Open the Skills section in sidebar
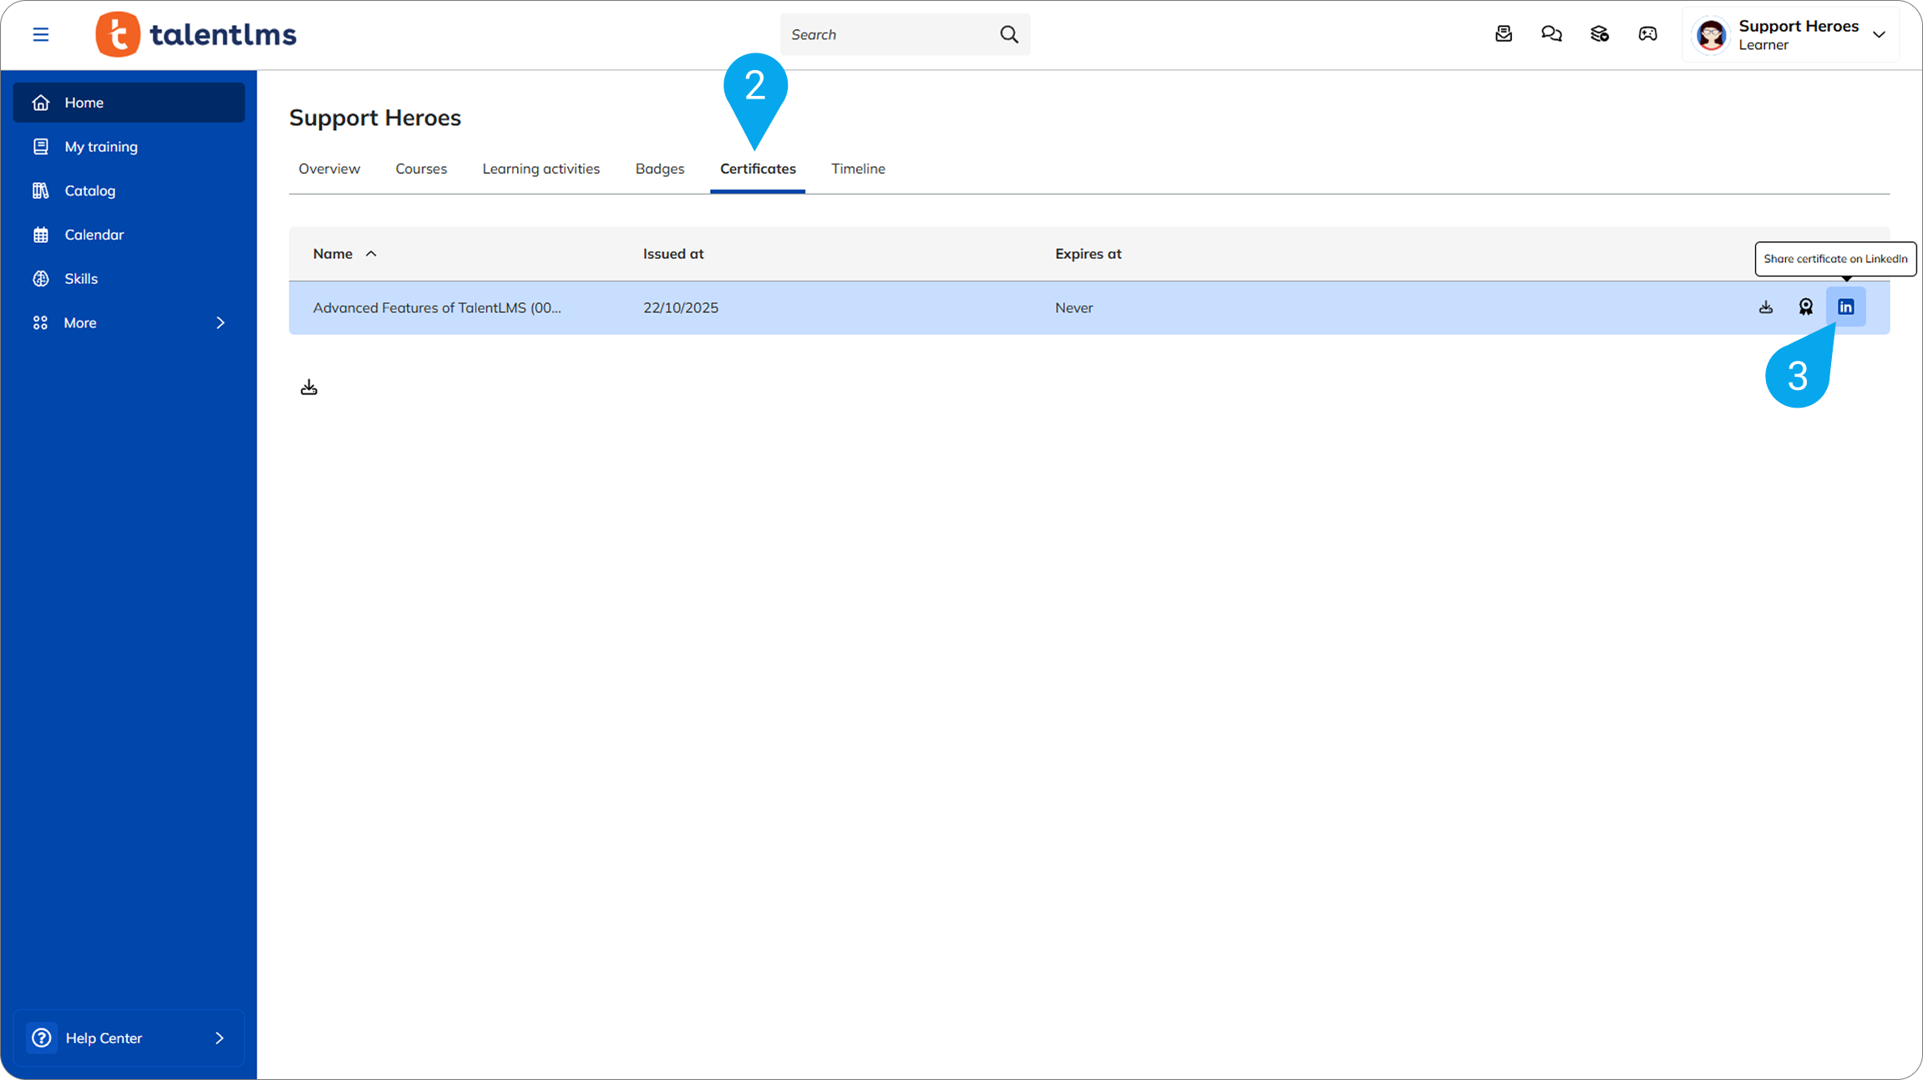Screen dimensions: 1923x1080 pos(81,279)
